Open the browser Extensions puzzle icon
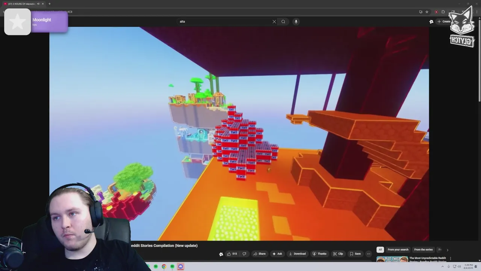 click(443, 12)
